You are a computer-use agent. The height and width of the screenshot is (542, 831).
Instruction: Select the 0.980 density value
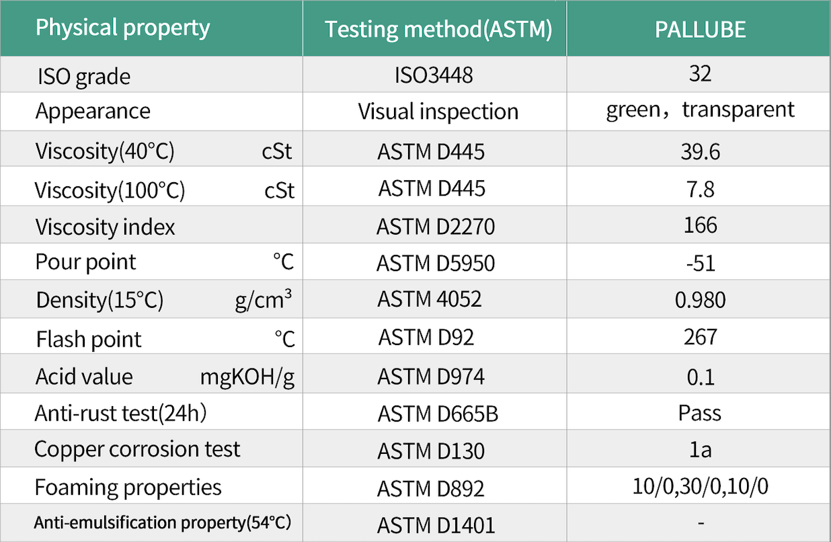tap(700, 299)
